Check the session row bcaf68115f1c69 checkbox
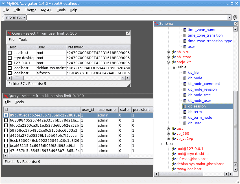 pos(6,145)
